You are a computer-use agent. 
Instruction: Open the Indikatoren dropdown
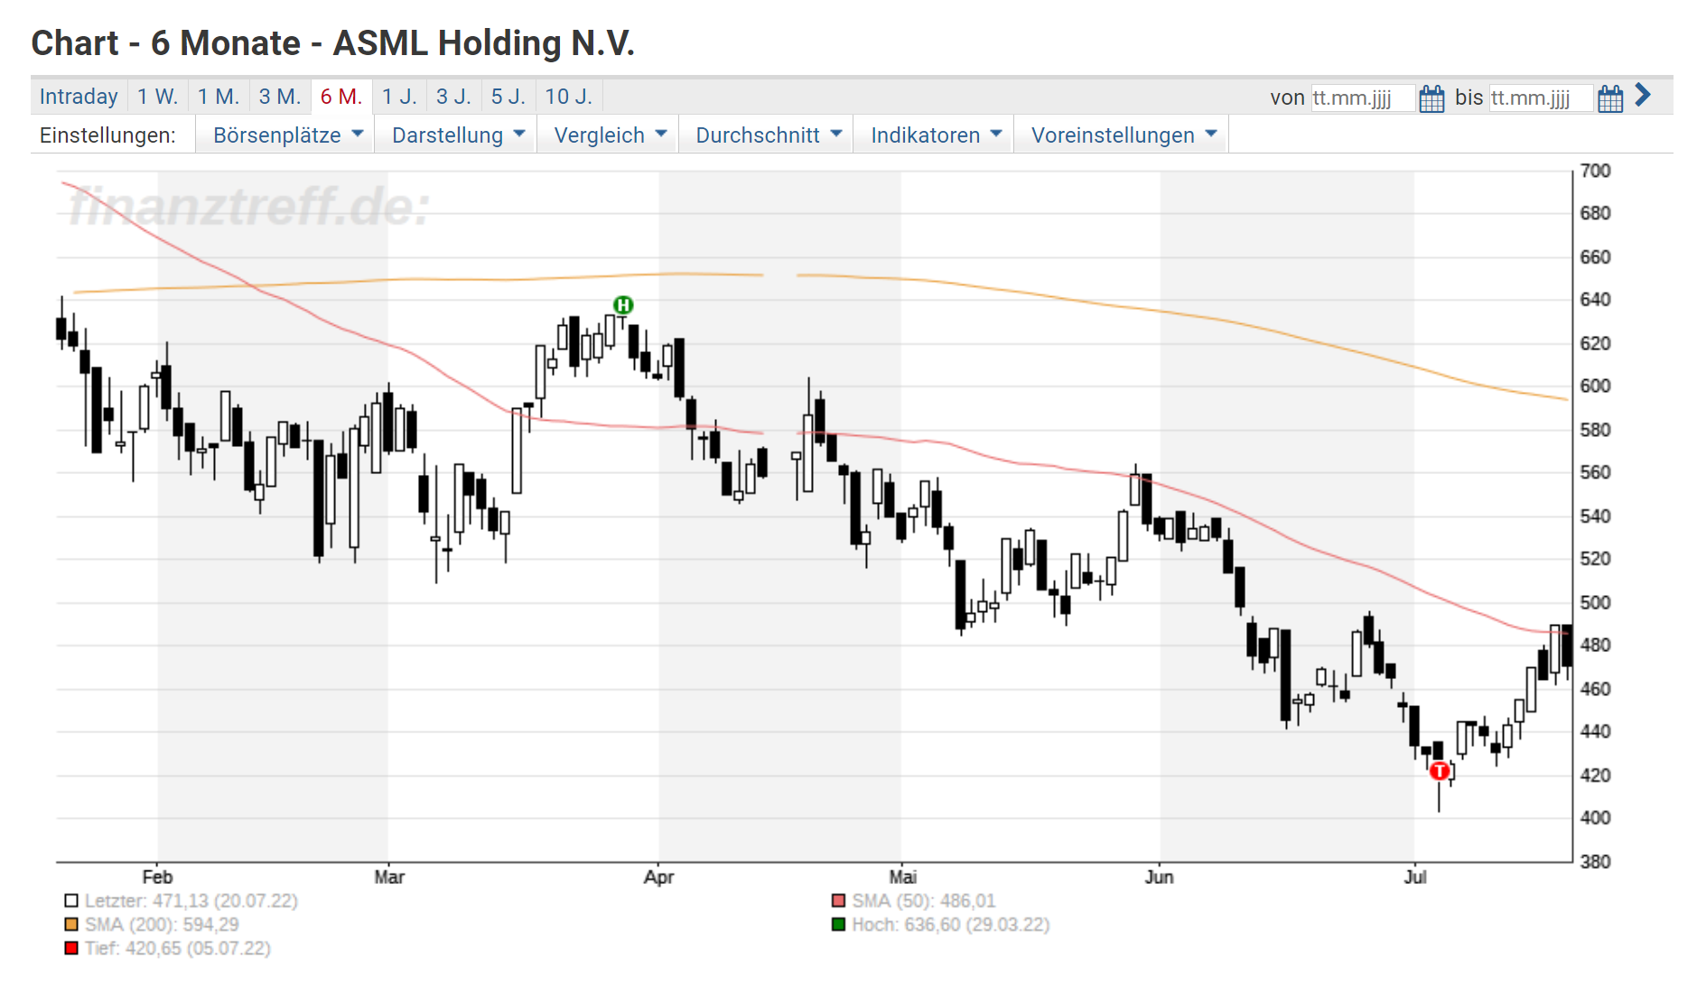pos(936,135)
